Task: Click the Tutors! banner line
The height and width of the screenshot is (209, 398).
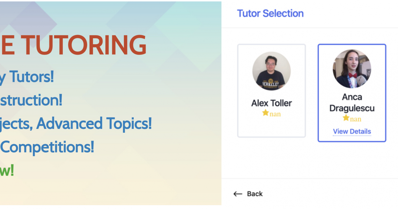Action: point(27,77)
